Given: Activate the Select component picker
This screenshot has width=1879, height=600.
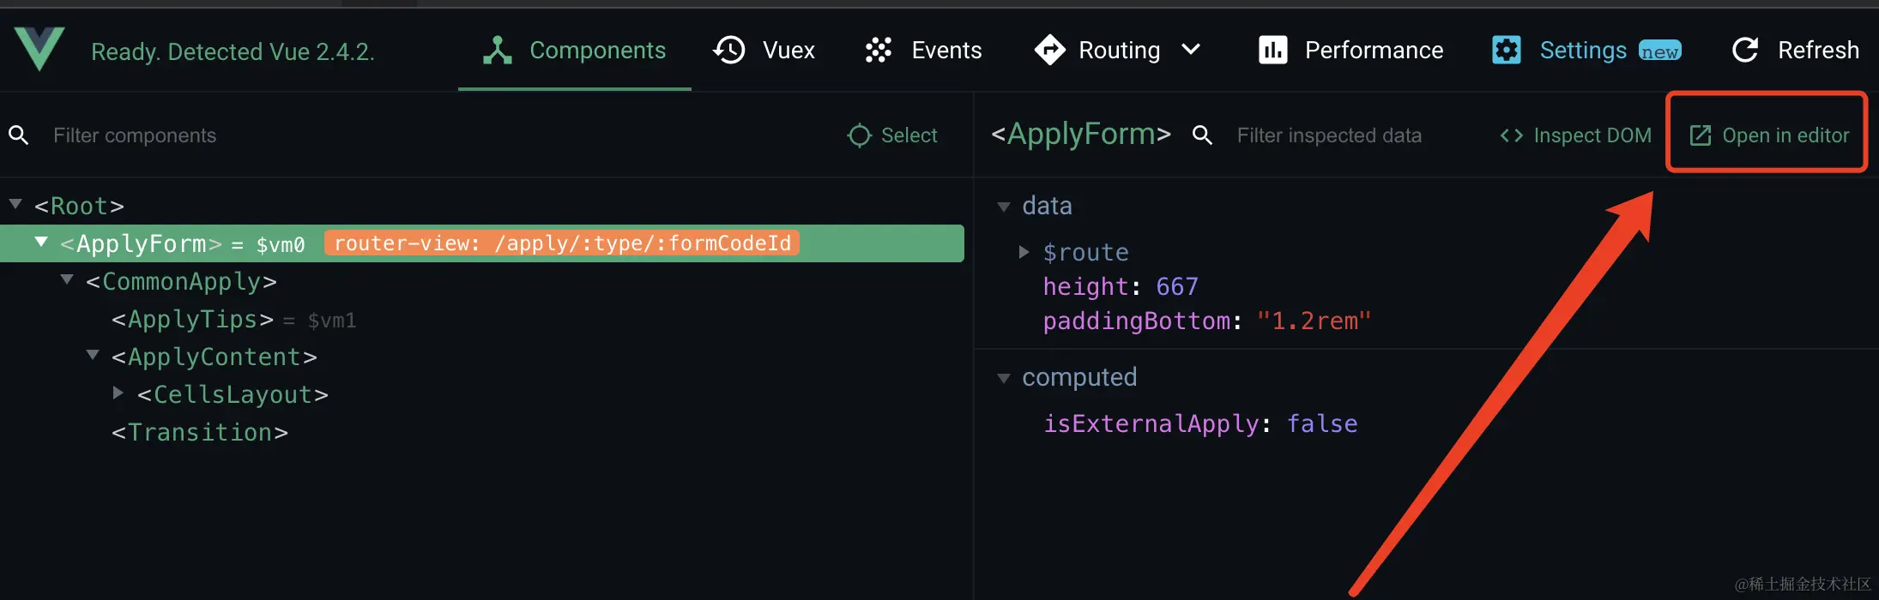Looking at the screenshot, I should coord(892,135).
